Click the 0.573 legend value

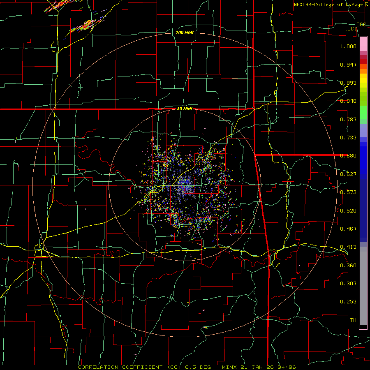348,192
